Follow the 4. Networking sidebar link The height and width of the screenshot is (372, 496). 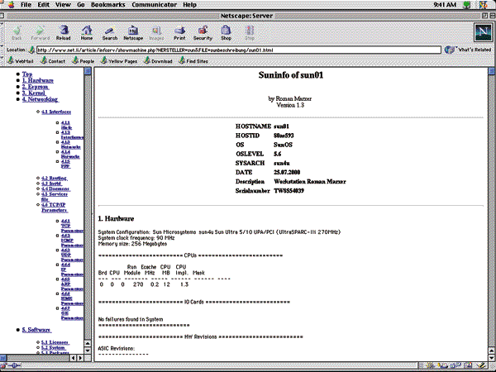pos(41,99)
